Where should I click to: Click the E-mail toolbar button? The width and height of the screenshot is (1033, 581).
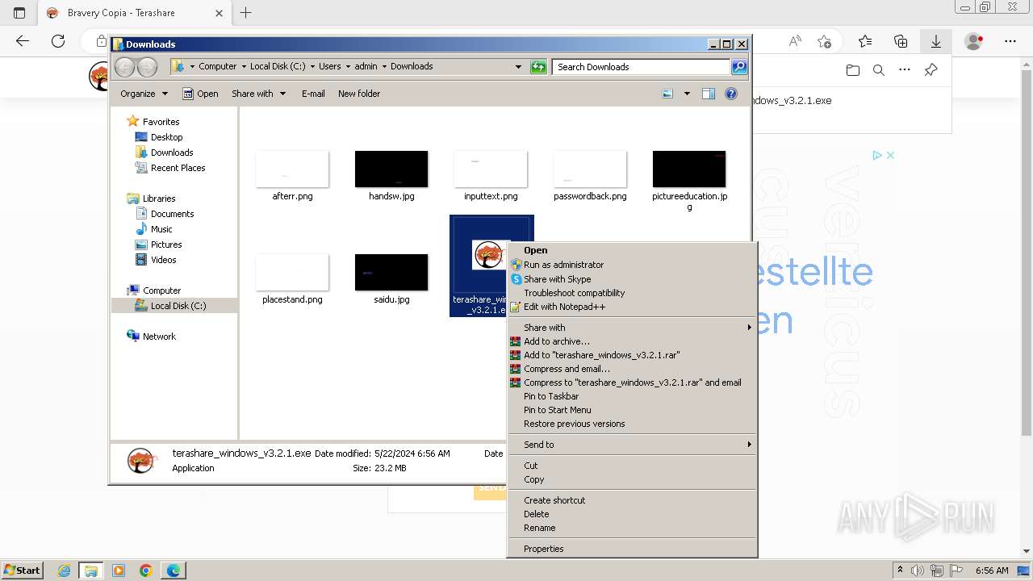coord(313,94)
